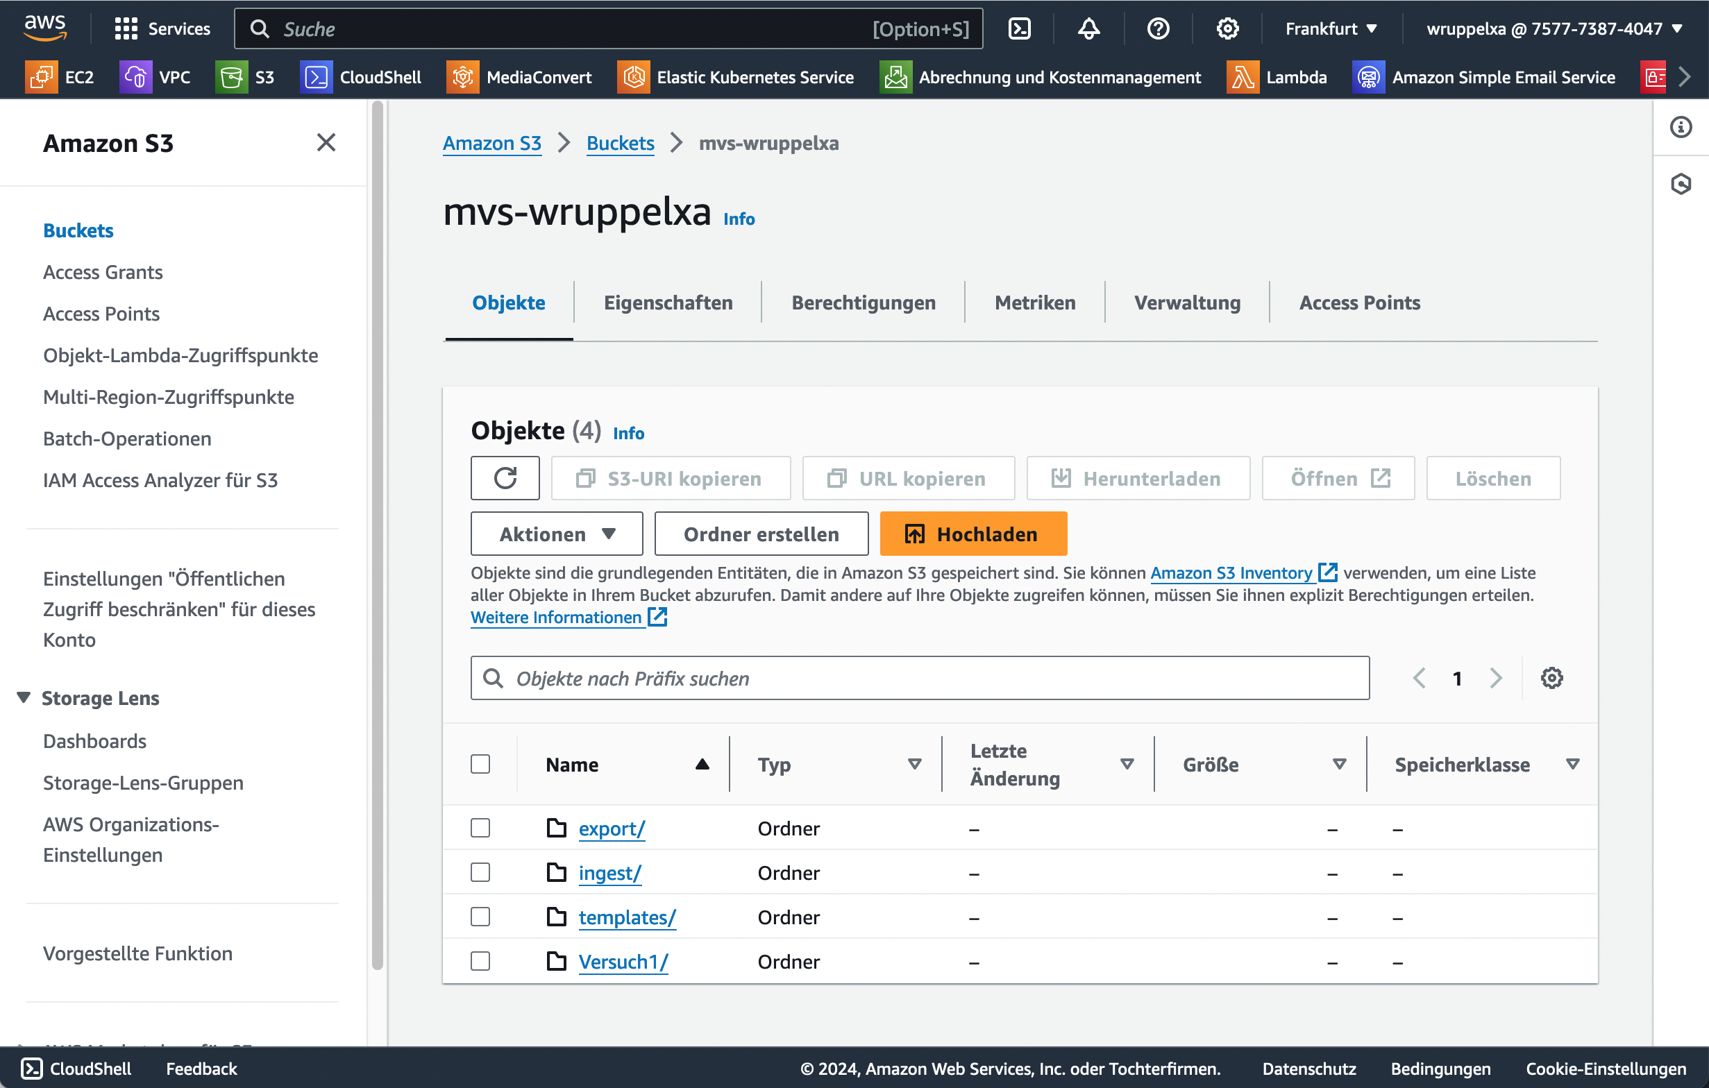The height and width of the screenshot is (1088, 1709).
Task: Select the Objekte tab
Action: tap(509, 302)
